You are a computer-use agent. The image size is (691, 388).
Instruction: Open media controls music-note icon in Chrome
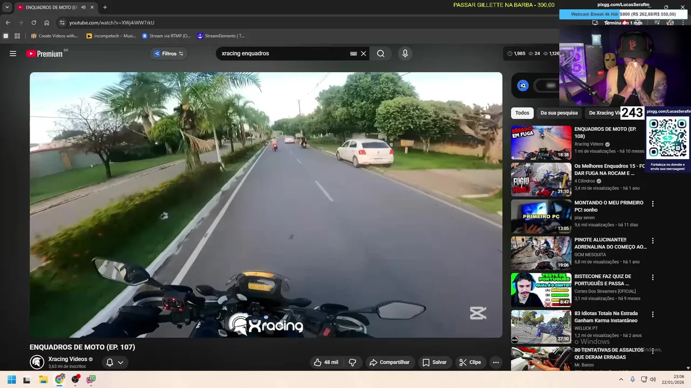point(657,23)
